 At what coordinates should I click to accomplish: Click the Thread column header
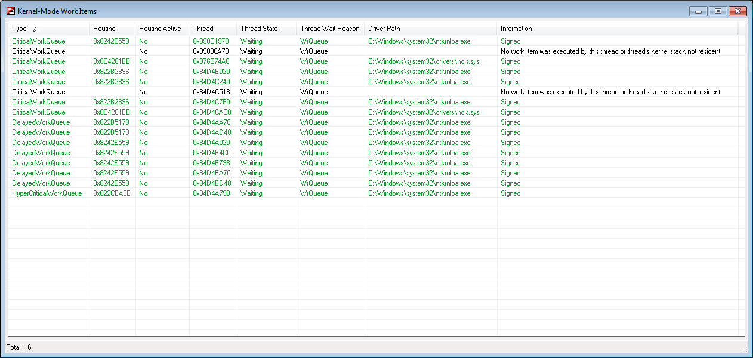pyautogui.click(x=203, y=29)
